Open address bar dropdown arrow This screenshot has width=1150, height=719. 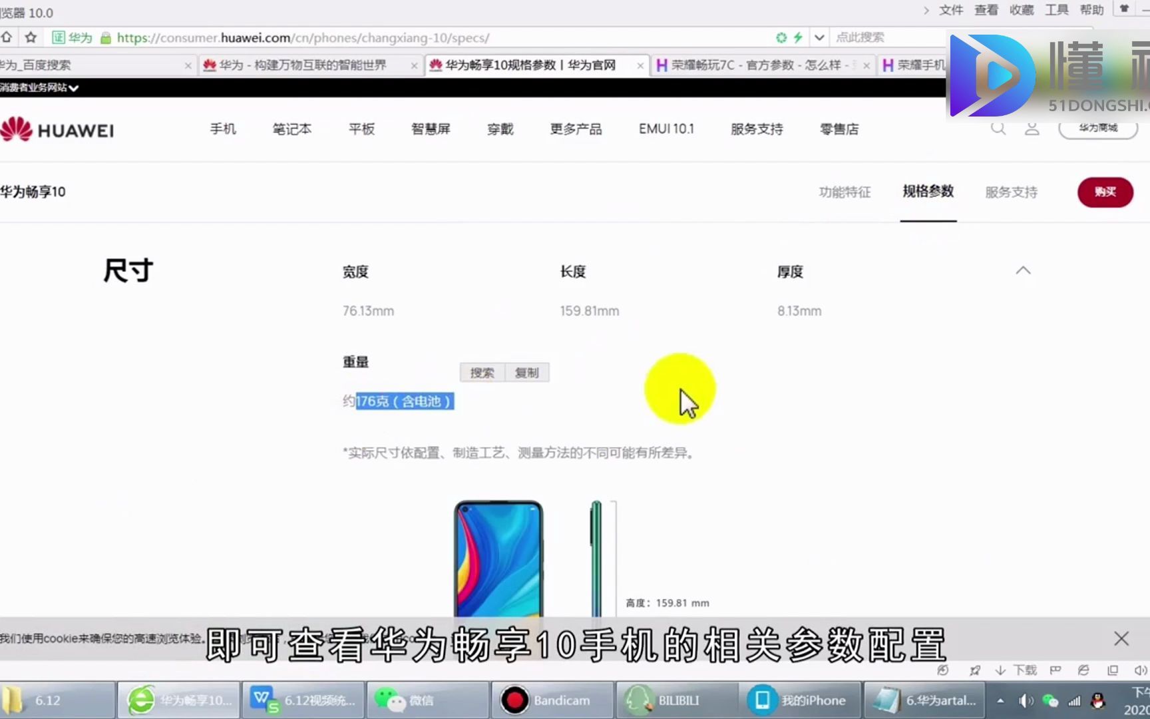(x=819, y=38)
